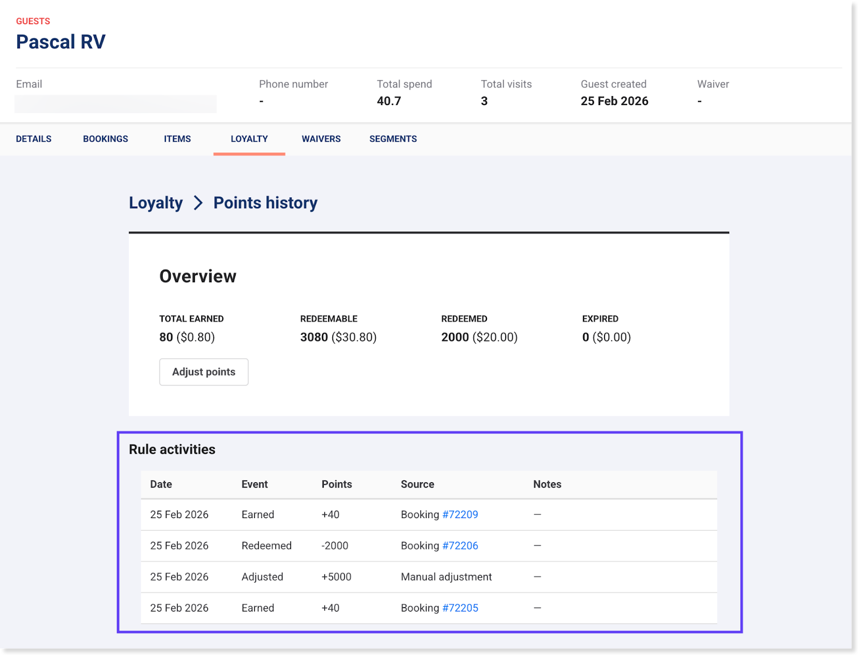Switch to the SEGMENTS tab
Image resolution: width=859 pixels, height=656 pixels.
[393, 139]
